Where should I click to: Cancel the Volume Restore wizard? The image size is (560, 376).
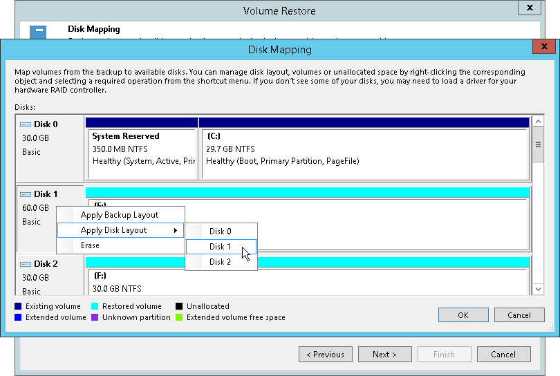(x=503, y=354)
